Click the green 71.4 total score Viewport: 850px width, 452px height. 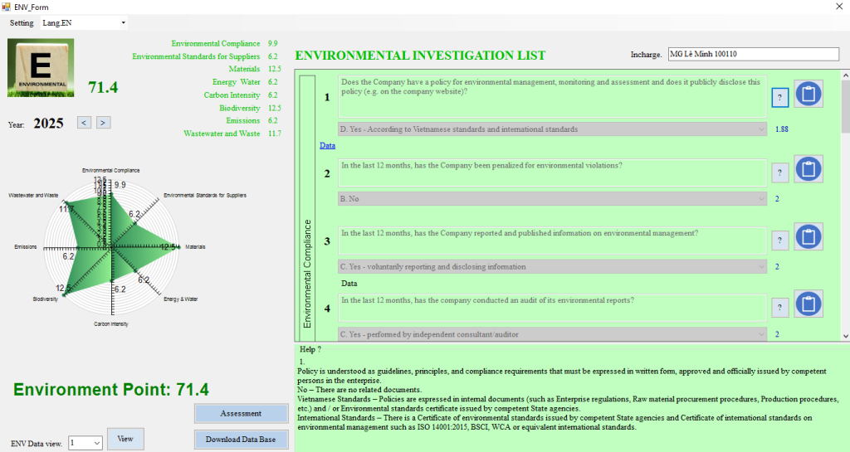[x=103, y=87]
